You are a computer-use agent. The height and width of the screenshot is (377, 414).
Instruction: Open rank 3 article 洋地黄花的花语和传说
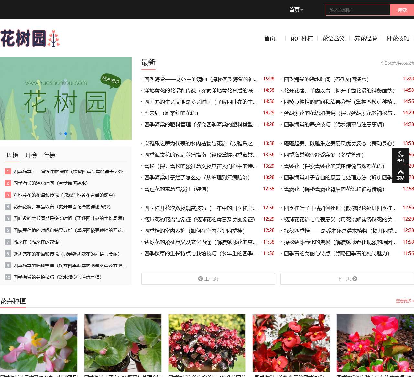tap(64, 195)
